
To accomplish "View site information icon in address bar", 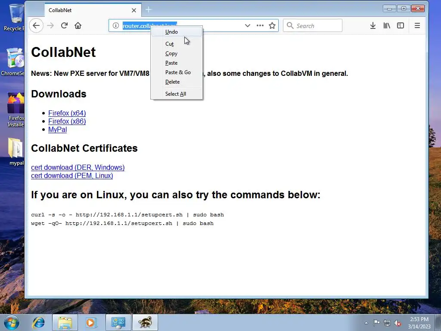I will [115, 25].
